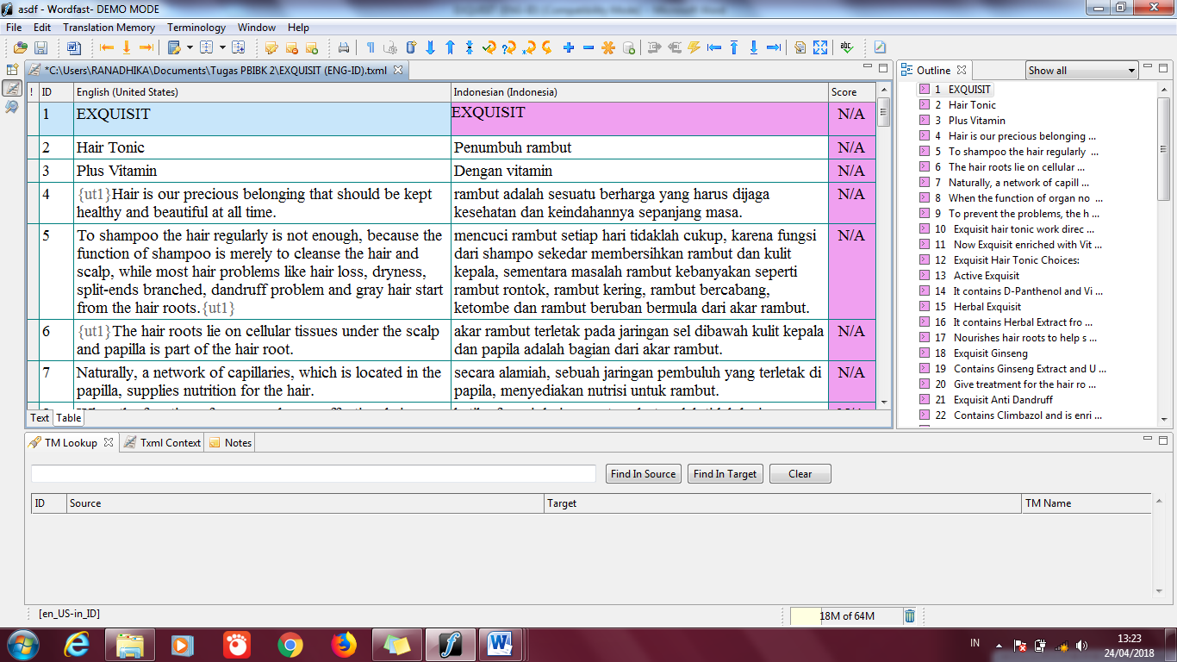Click the blue expand-arrows maximize icon
The width and height of the screenshot is (1177, 662).
pyautogui.click(x=820, y=48)
